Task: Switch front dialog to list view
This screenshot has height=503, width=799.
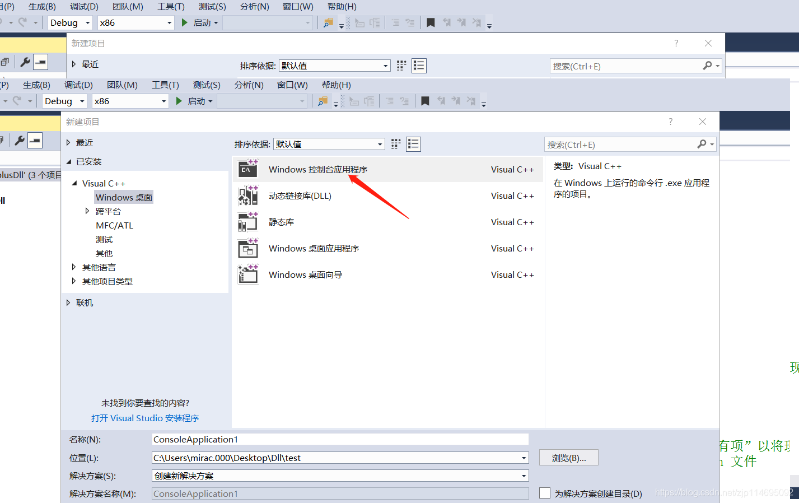Action: [x=413, y=144]
